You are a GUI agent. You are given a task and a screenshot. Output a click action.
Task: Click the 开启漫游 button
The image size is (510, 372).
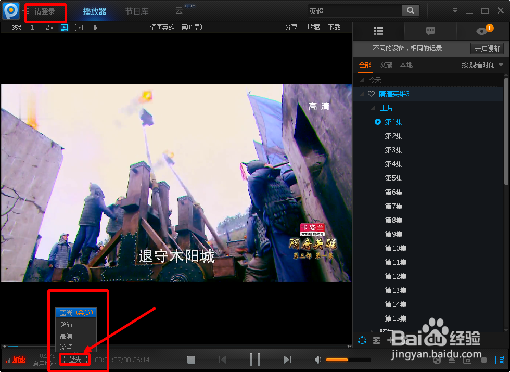click(x=487, y=49)
